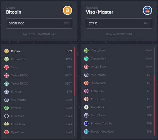Select the Paysera Card Euro icon
This screenshot has width=158, height=140.
click(86, 123)
